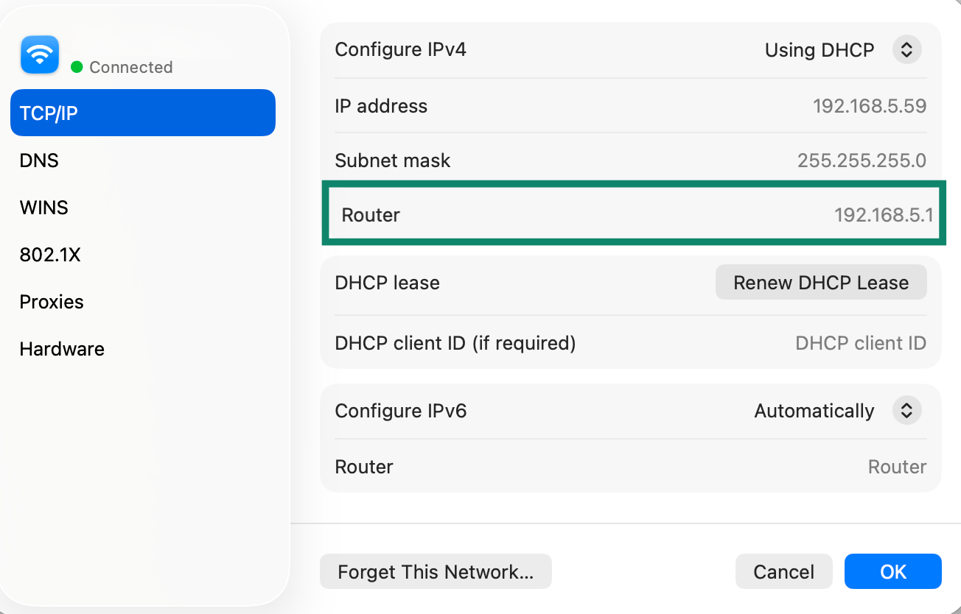This screenshot has width=961, height=614.
Task: Cancel the network settings dialog
Action: point(784,572)
